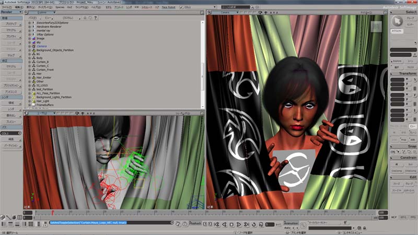Image resolution: width=418 pixels, height=235 pixels.
Task: Click eye icon in lower user viewport header
Action: click(x=83, y=113)
